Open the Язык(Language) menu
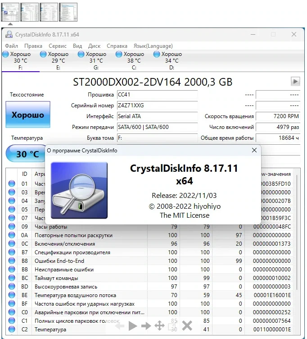The width and height of the screenshot is (307, 339). tap(153, 46)
